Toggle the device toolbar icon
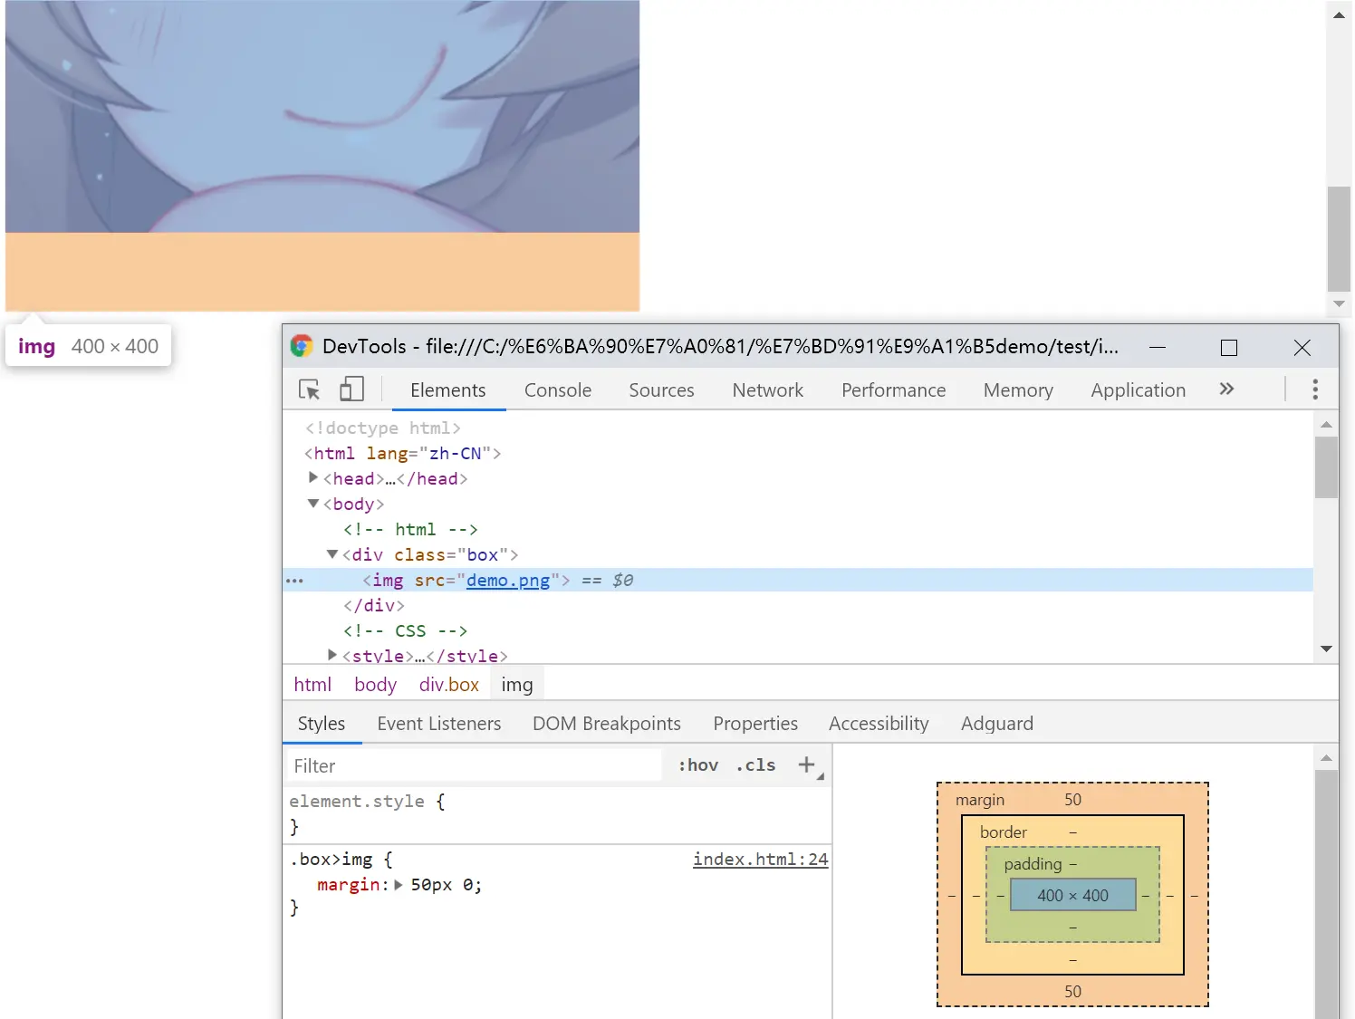Viewport: 1355px width, 1019px height. (x=351, y=389)
